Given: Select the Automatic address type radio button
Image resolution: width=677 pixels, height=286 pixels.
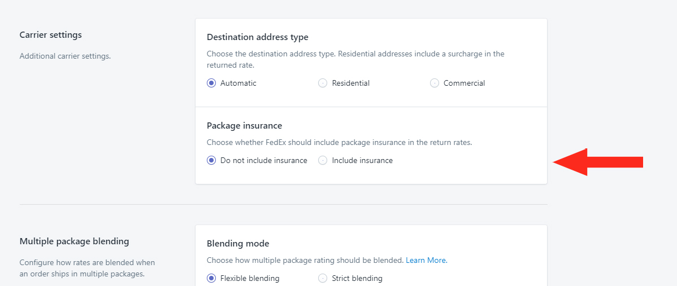Looking at the screenshot, I should click(x=211, y=83).
